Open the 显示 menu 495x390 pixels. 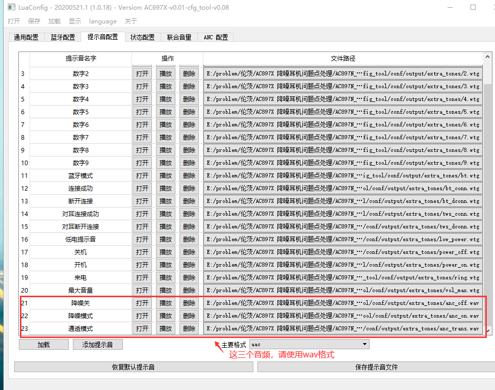point(75,21)
